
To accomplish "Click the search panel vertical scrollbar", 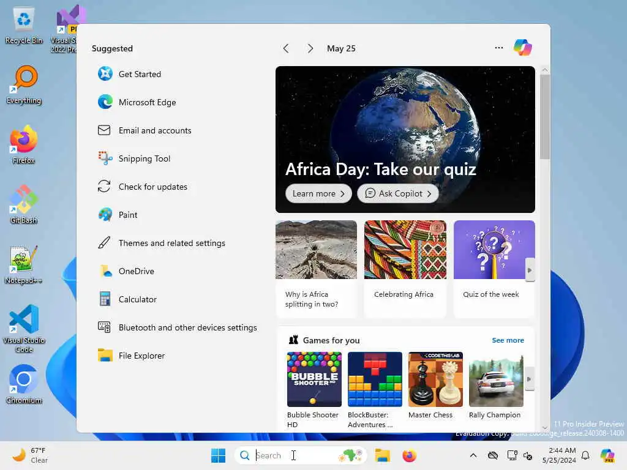I will click(x=544, y=117).
